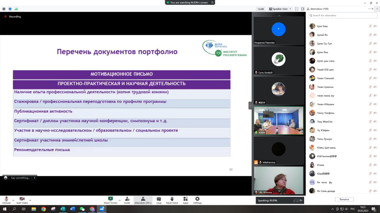Expand video options arrow next to Start Video
This screenshot has width=380, height=213.
[30, 199]
